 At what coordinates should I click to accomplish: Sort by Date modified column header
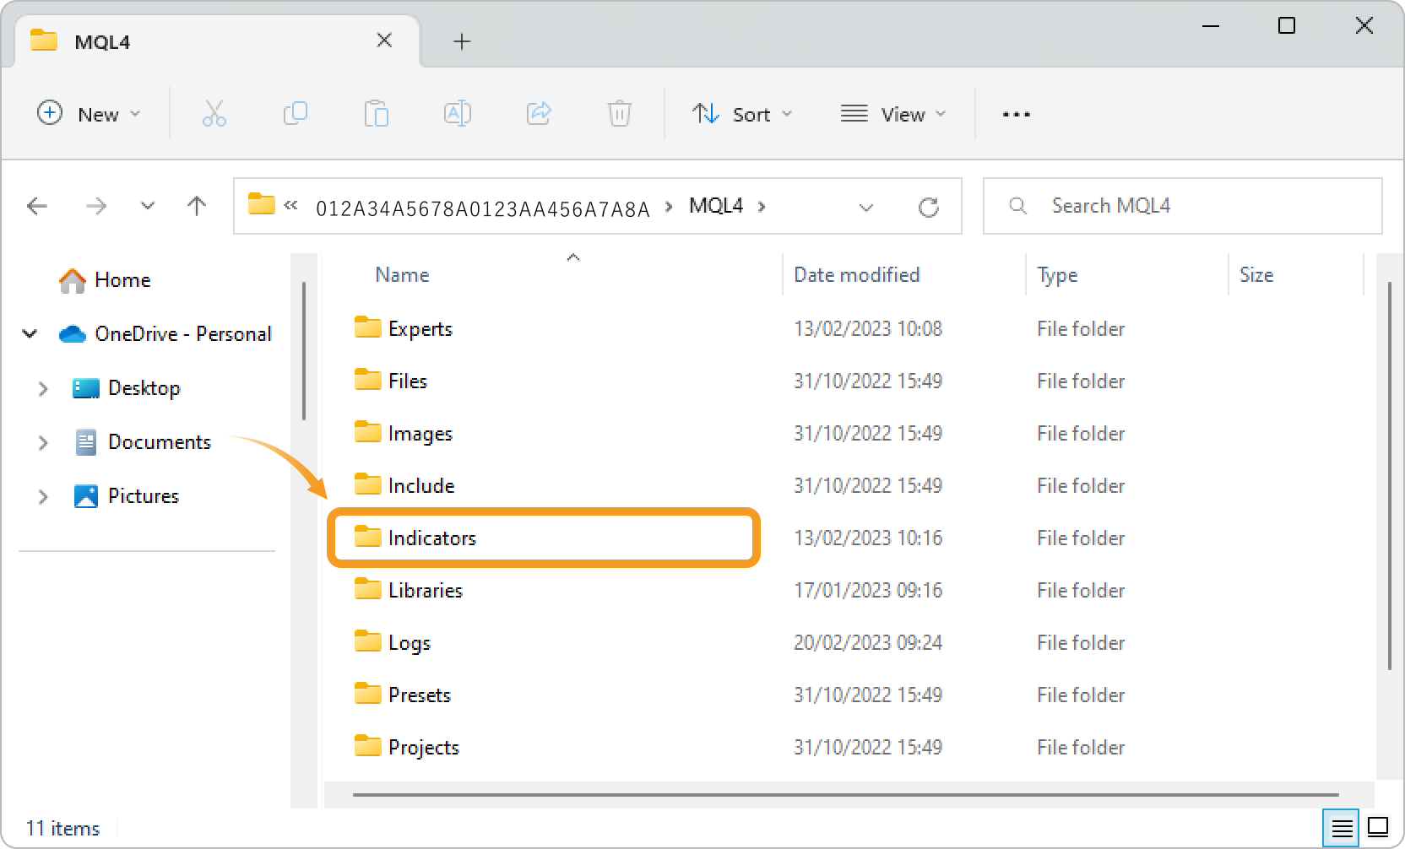click(856, 275)
